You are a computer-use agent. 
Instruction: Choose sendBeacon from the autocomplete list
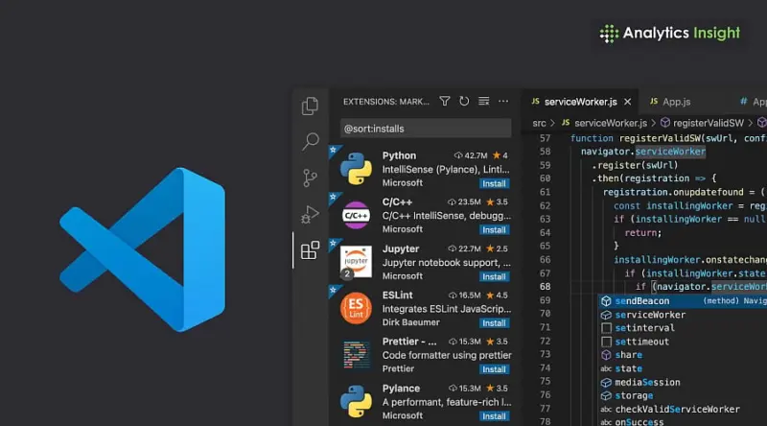(x=642, y=300)
